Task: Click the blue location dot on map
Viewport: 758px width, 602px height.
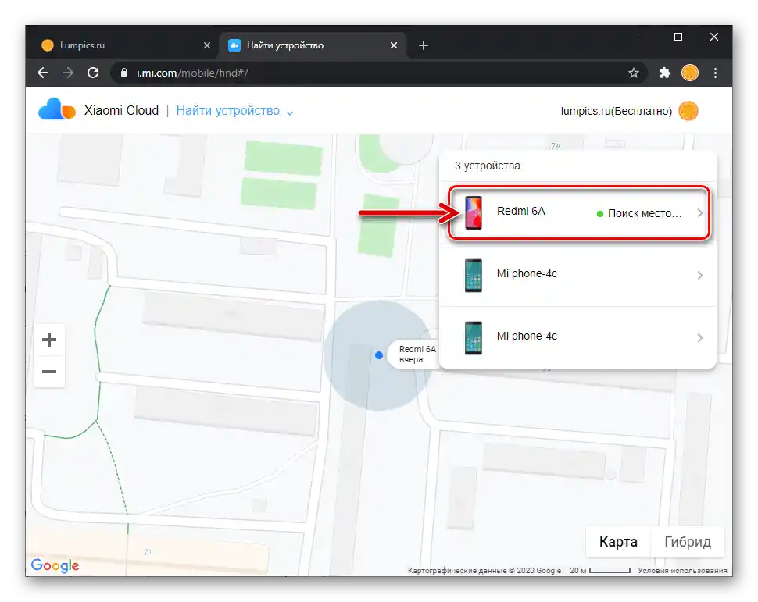Action: 379,355
